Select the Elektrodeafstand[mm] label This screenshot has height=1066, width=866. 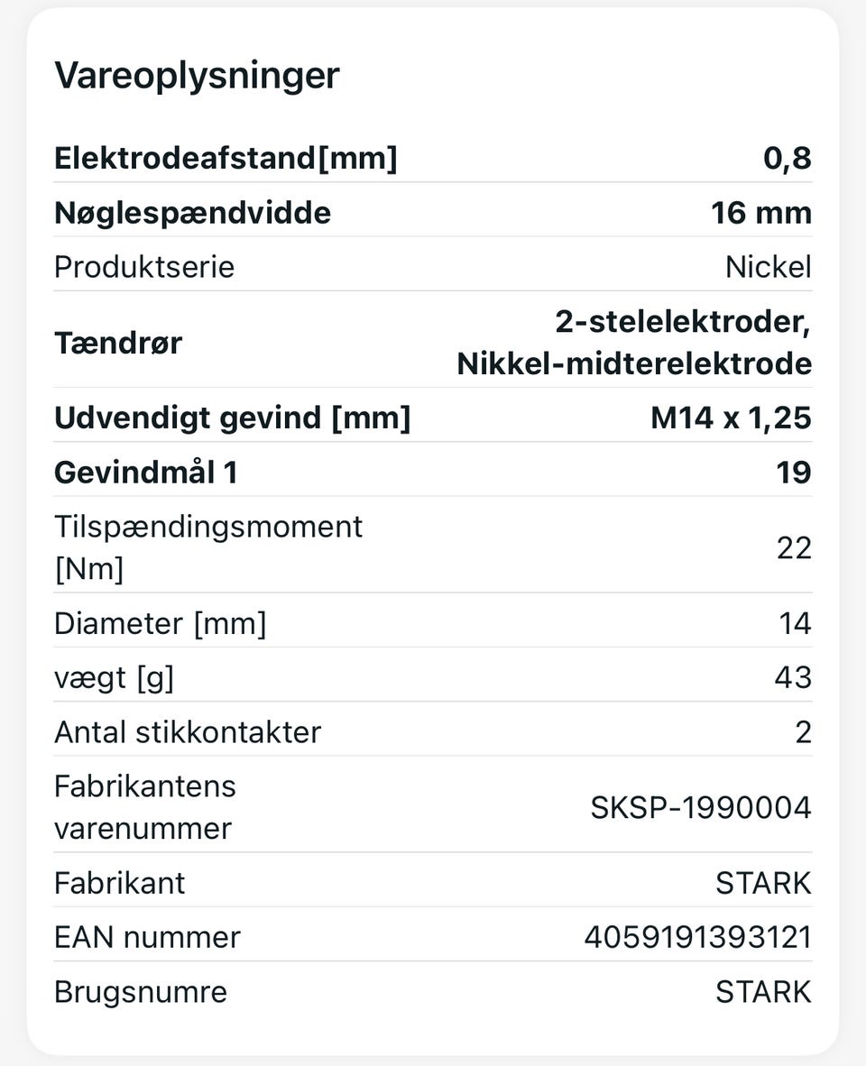pos(226,159)
